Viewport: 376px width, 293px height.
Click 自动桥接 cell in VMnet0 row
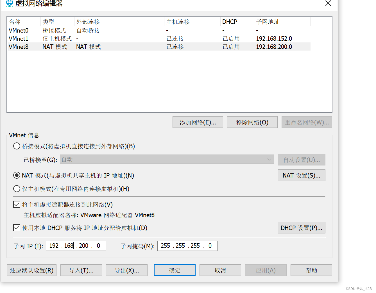(88, 30)
